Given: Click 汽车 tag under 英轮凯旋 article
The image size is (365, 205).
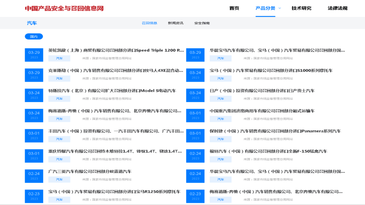Looking at the screenshot, I should click(x=59, y=58).
